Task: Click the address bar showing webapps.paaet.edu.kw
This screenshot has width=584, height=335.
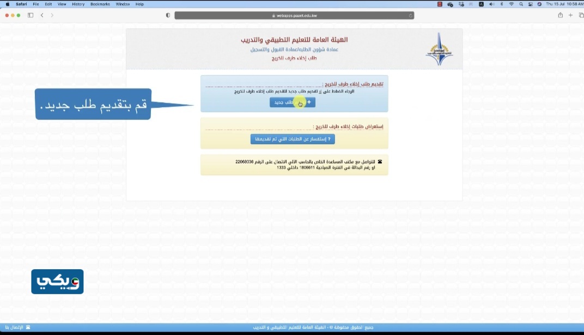Action: click(294, 16)
